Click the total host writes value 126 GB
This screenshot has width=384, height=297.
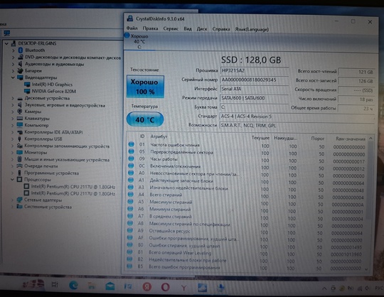356,81
